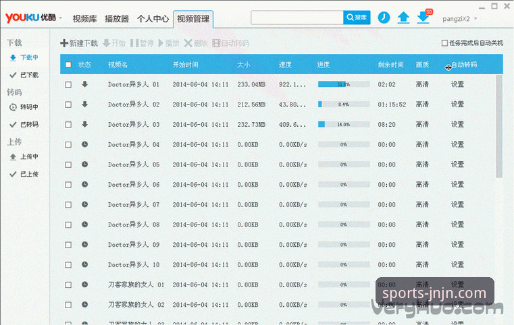This screenshot has width=514, height=325.
Task: Open 设置 for Doctor异乡人 08
Action: click(x=457, y=225)
